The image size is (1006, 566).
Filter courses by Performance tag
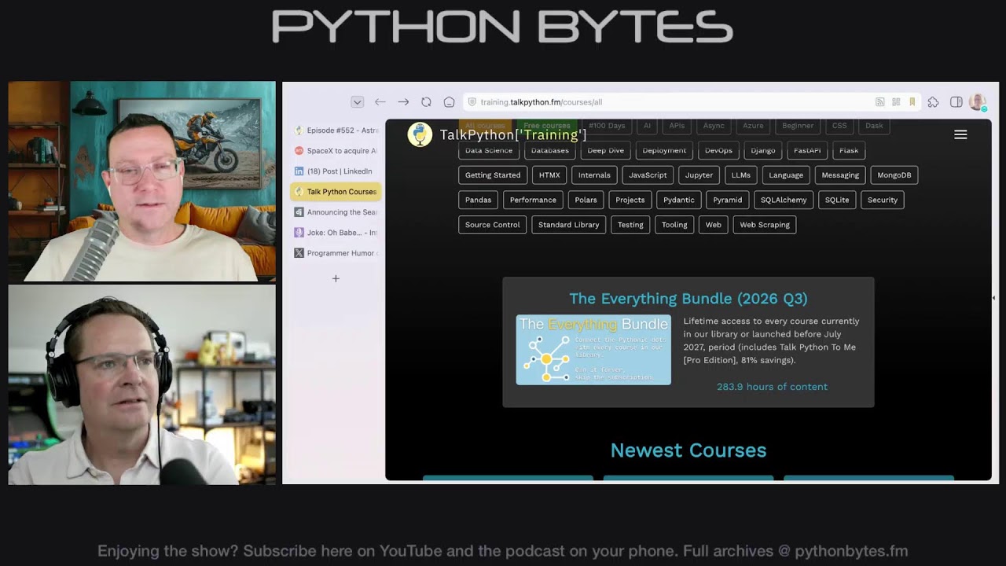(x=533, y=200)
